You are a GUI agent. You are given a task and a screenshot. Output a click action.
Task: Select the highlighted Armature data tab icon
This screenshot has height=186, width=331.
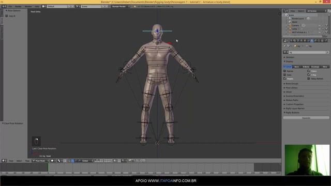pyautogui.click(x=312, y=40)
